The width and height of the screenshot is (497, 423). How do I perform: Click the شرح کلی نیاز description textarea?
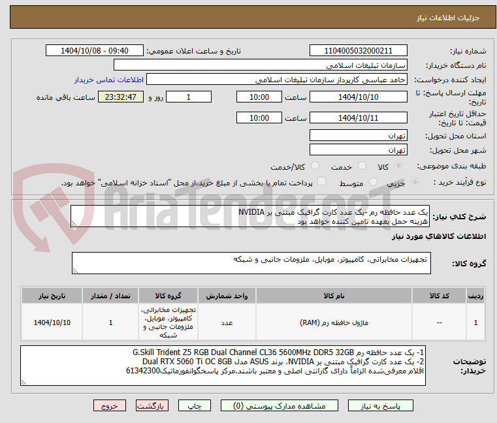[250, 216]
